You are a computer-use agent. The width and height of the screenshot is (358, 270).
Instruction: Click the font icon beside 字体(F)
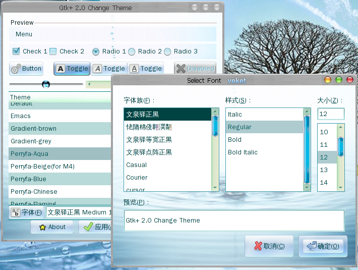coord(16,212)
